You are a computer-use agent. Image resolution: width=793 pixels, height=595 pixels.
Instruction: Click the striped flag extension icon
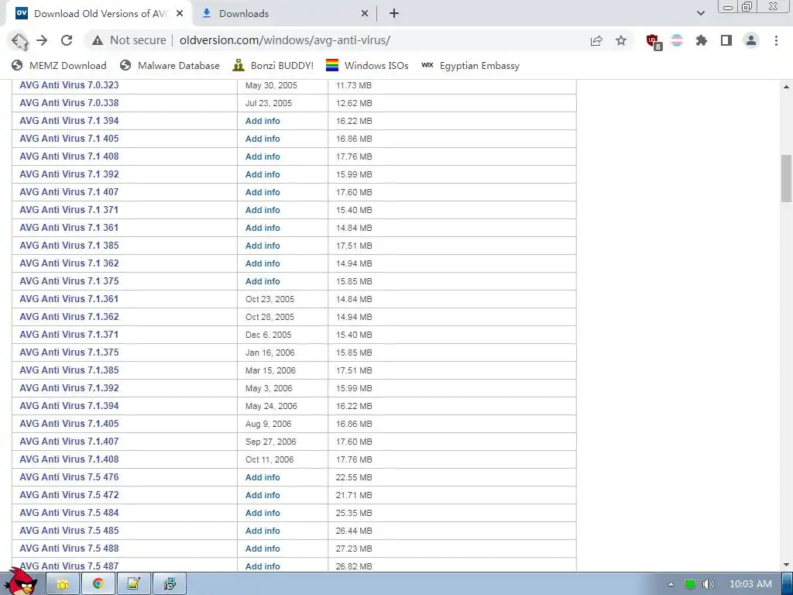point(677,40)
